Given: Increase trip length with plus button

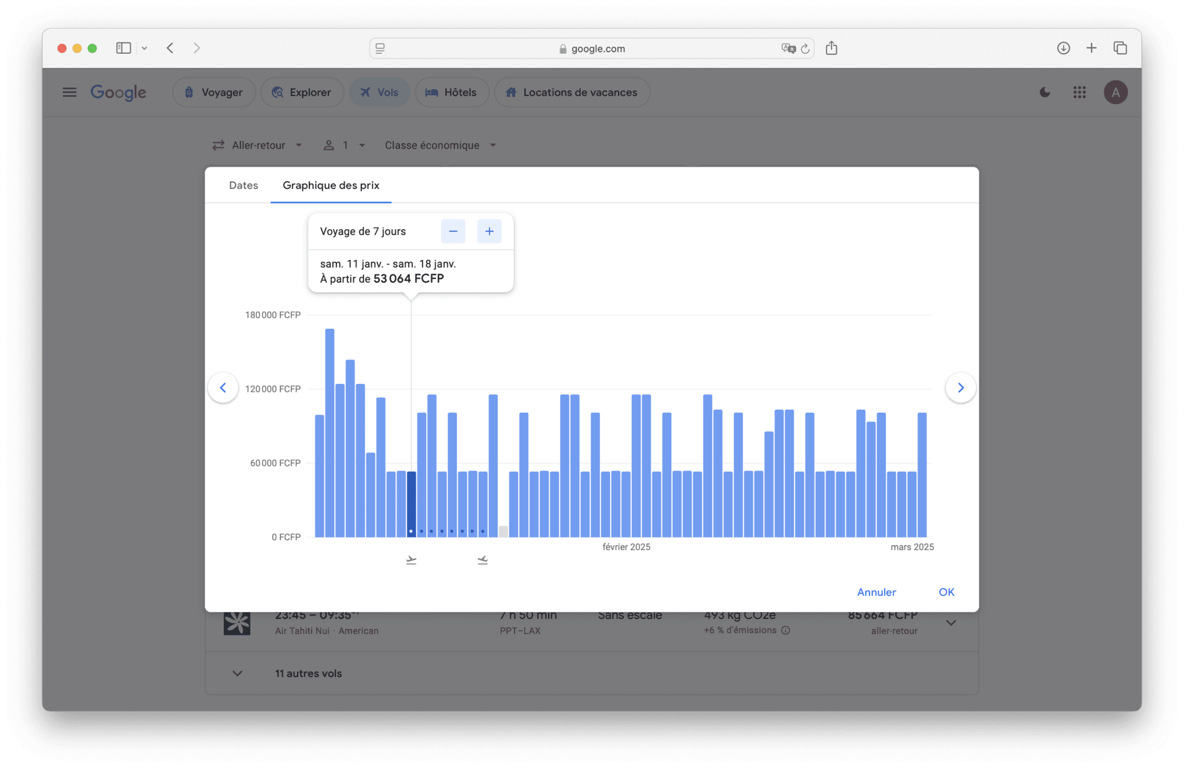Looking at the screenshot, I should coord(490,232).
